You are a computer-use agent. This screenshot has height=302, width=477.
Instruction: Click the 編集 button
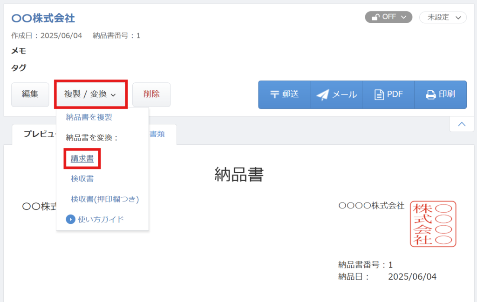(x=30, y=94)
